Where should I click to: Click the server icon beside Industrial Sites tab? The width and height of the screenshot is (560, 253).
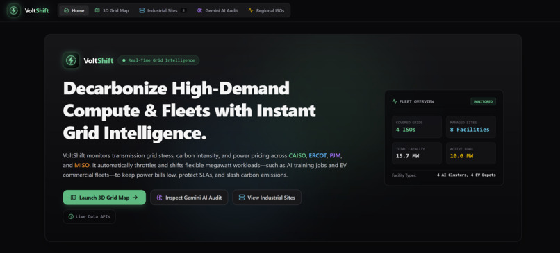pos(142,10)
